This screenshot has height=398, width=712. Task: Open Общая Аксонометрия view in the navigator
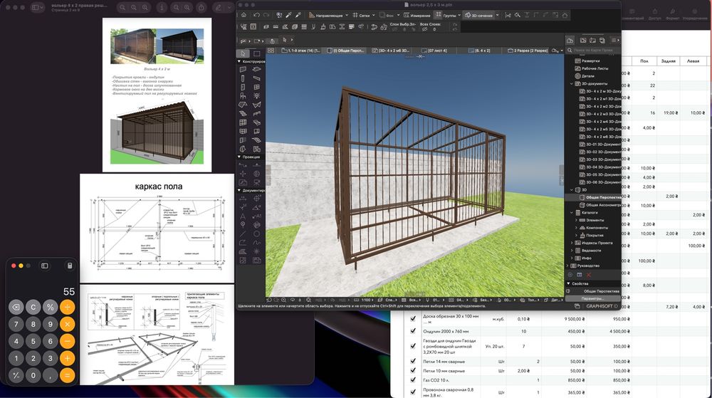pos(601,204)
